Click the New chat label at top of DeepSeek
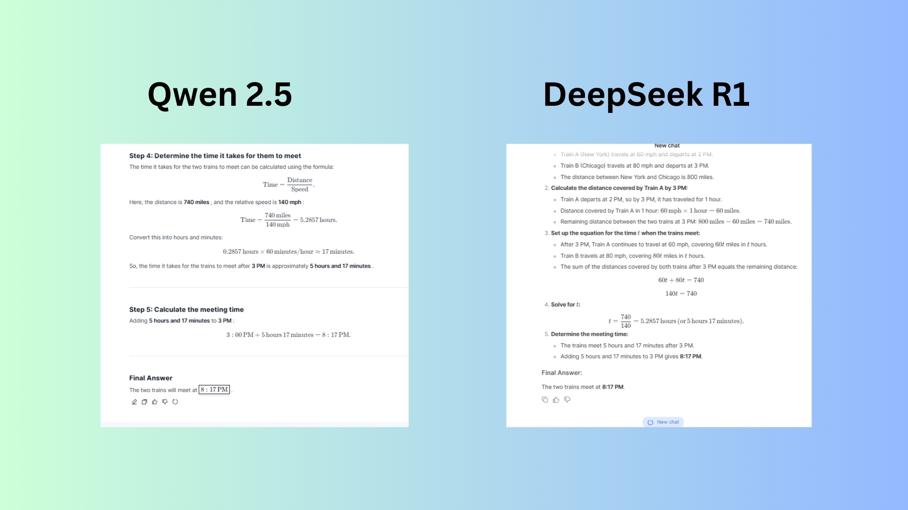Viewport: 908px width, 510px height. tap(666, 145)
